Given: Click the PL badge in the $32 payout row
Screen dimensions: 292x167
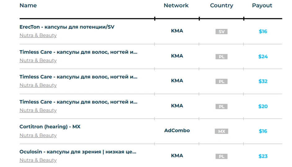Looking at the screenshot, I should 221,81.
